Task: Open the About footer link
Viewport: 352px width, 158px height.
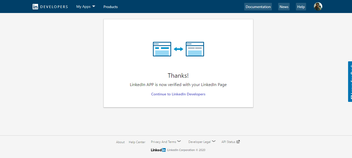Action: pyautogui.click(x=120, y=142)
